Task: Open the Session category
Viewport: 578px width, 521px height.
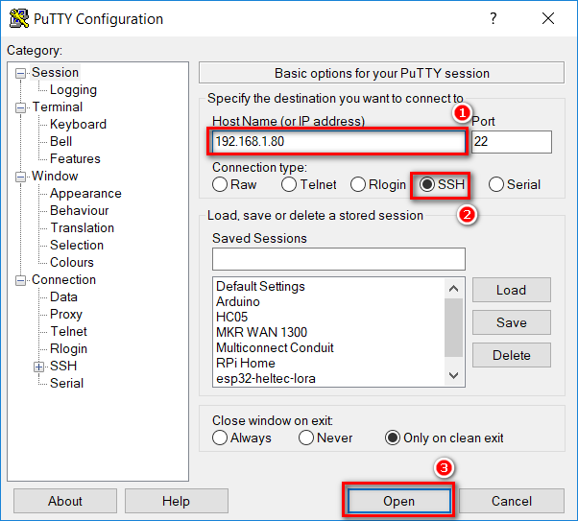Action: pyautogui.click(x=55, y=73)
